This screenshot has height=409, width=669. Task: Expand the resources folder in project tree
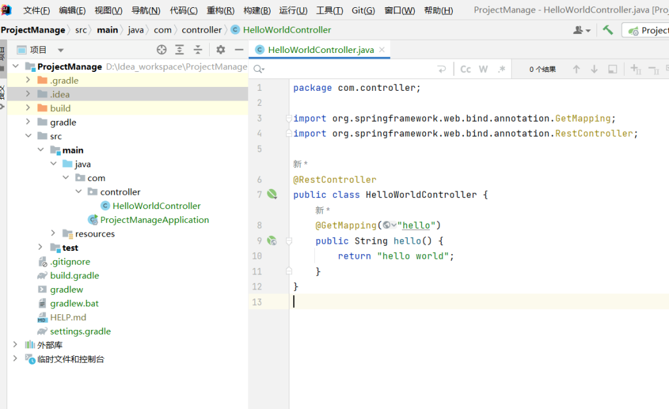(x=53, y=234)
